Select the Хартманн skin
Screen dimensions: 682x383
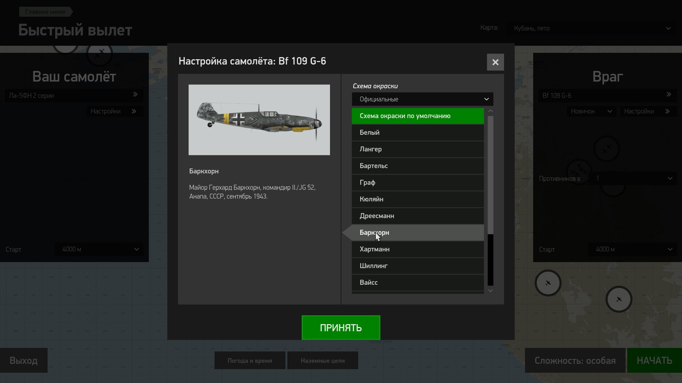click(x=418, y=249)
